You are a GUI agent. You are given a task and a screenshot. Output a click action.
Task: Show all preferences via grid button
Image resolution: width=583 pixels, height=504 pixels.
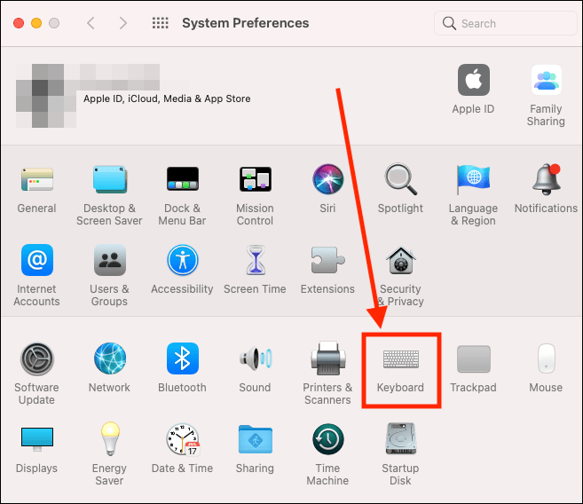(x=161, y=23)
